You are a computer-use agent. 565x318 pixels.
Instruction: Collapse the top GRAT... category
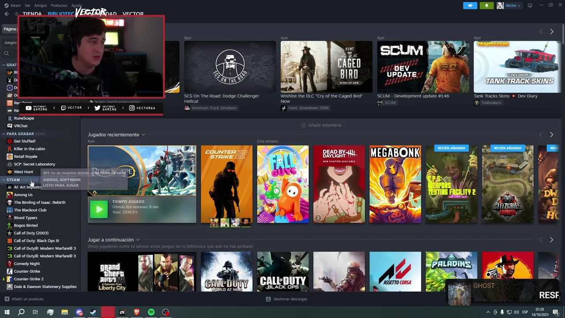tap(4, 65)
